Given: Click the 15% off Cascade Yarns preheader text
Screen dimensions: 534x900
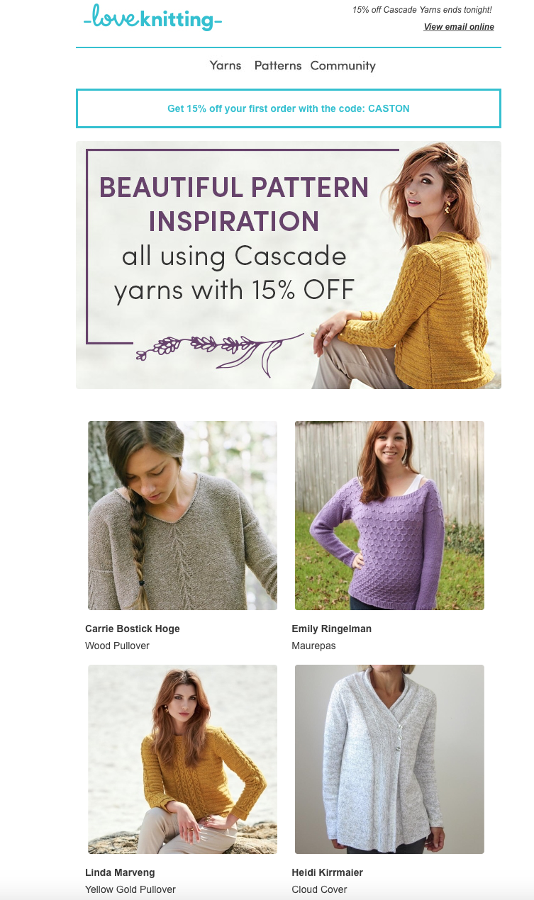Looking at the screenshot, I should coord(422,10).
